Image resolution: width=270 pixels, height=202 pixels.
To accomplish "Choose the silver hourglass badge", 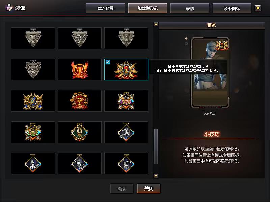I will tap(126, 38).
